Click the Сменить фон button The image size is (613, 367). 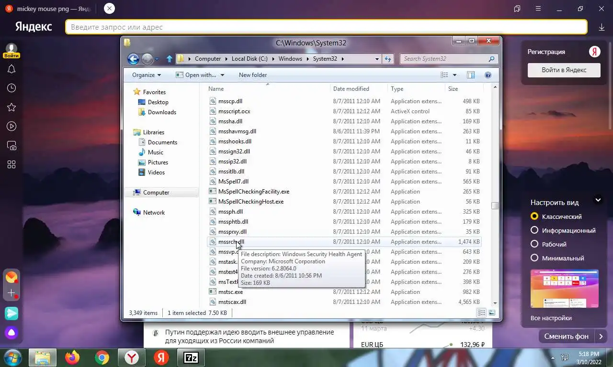pos(567,336)
